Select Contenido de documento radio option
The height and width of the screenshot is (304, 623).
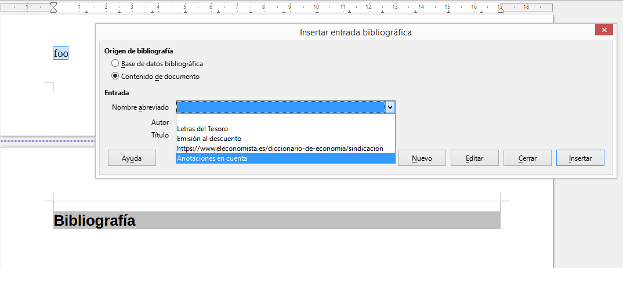[x=155, y=77]
